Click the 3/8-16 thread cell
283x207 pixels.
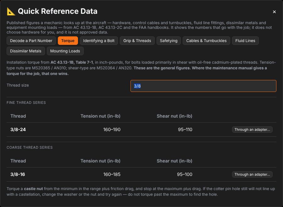18,174
